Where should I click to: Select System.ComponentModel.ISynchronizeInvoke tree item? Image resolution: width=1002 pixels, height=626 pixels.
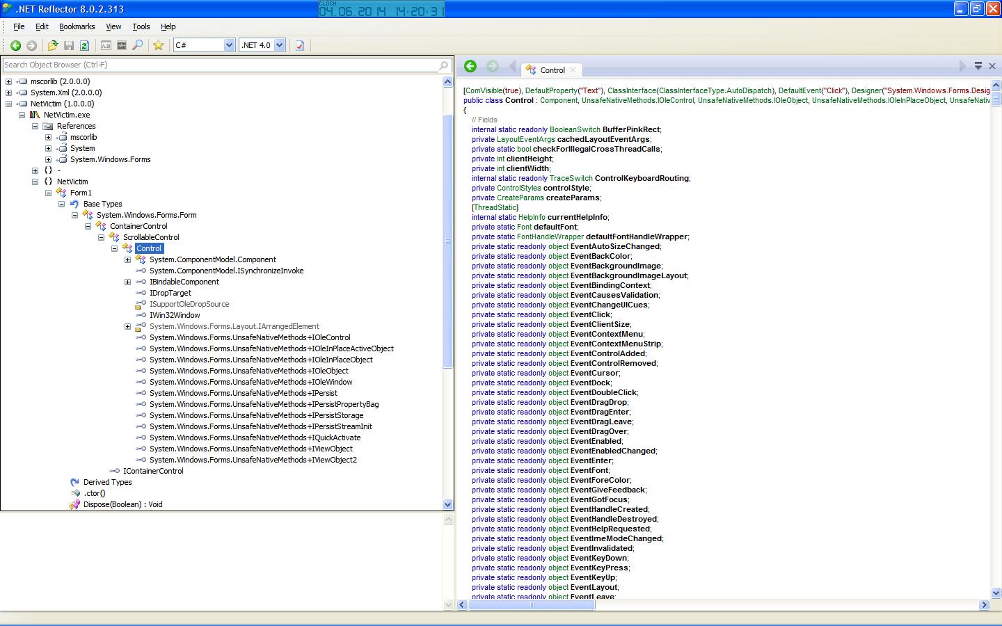coord(226,271)
